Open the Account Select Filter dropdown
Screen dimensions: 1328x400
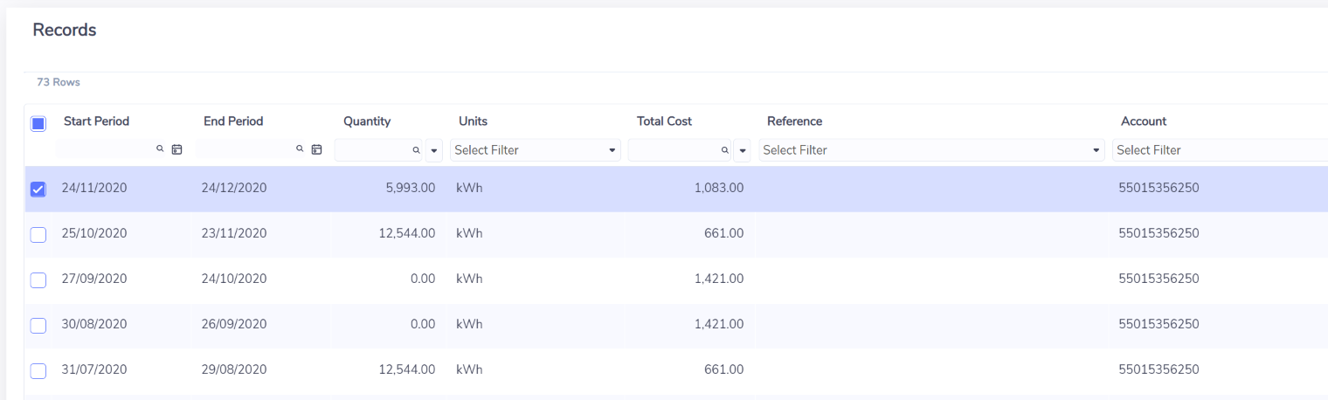pyautogui.click(x=1220, y=150)
